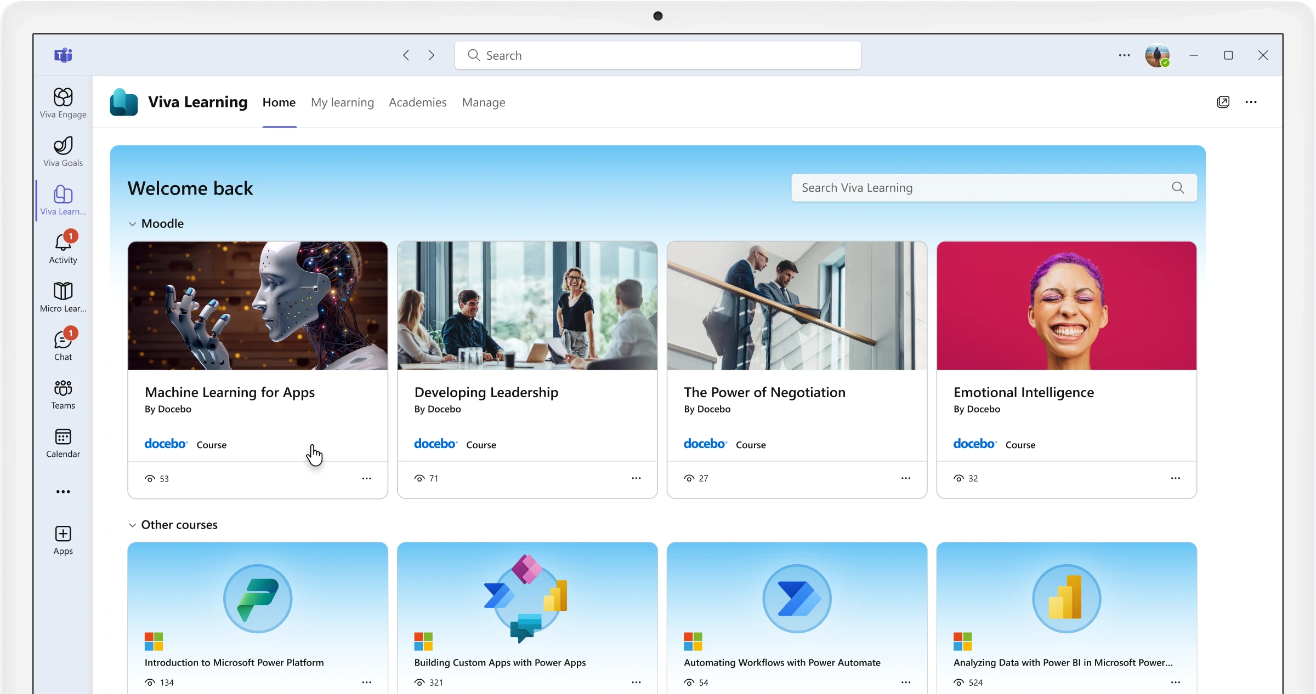
Task: Pop out Viva Learning app
Action: point(1223,102)
